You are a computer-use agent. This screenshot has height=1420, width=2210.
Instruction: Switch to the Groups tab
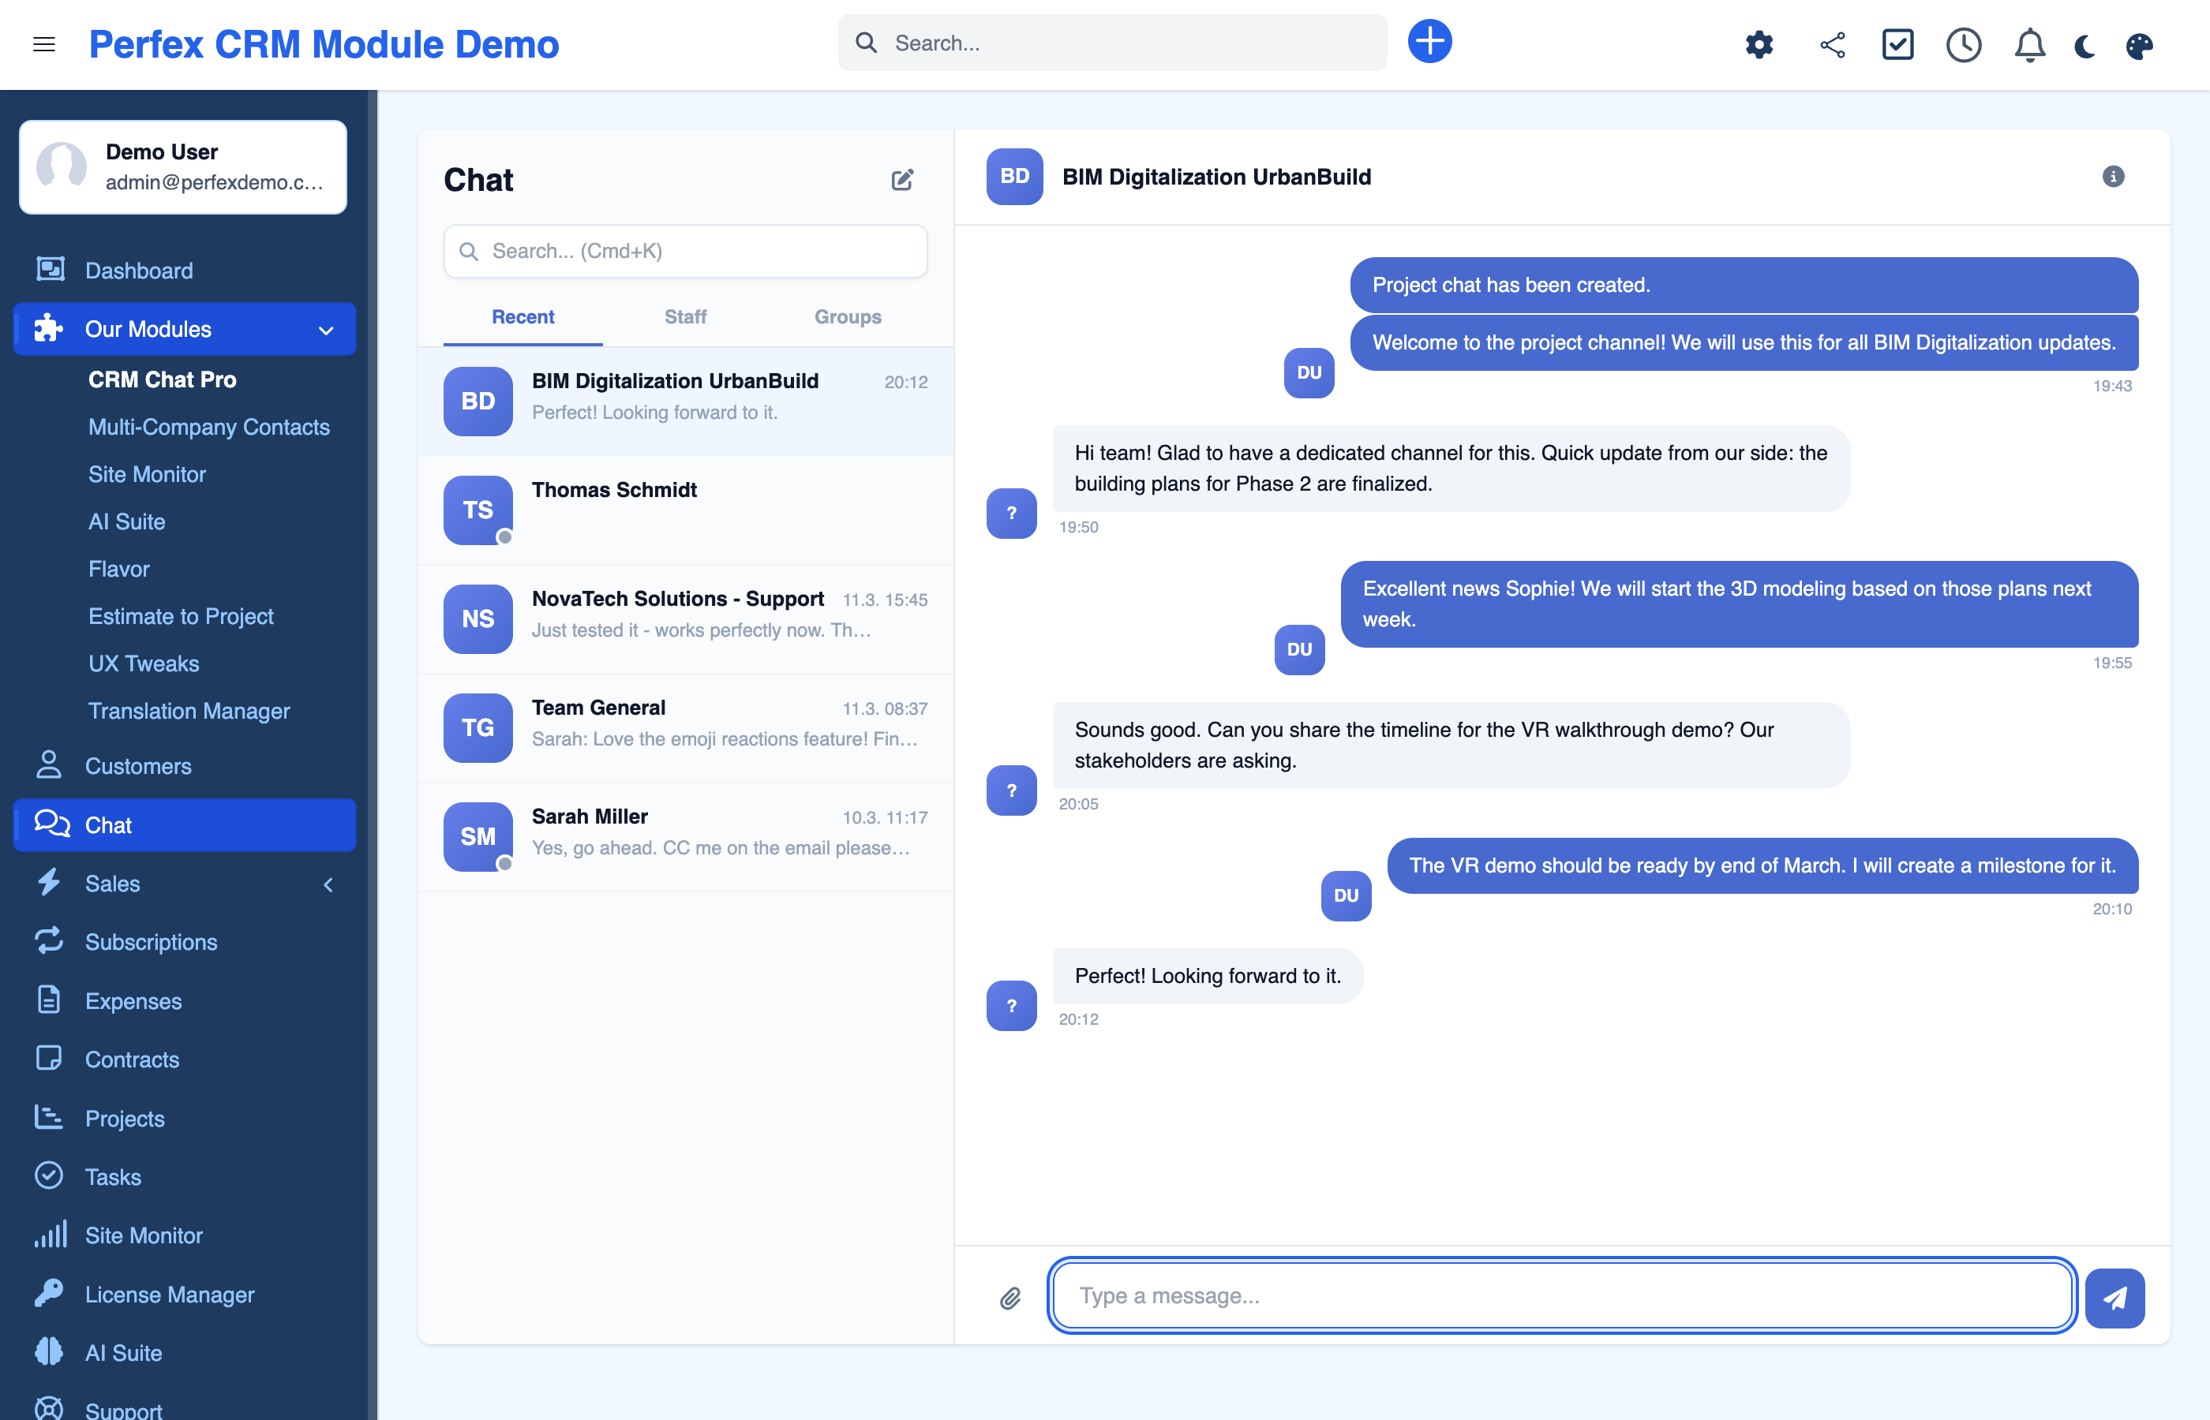coord(847,316)
